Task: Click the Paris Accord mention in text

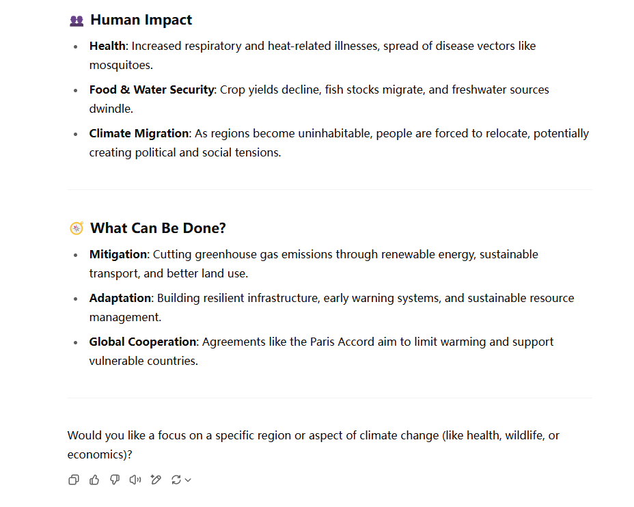Action: click(x=342, y=342)
